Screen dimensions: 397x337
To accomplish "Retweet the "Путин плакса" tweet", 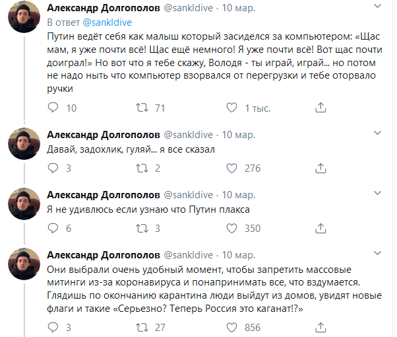I will coord(141,229).
